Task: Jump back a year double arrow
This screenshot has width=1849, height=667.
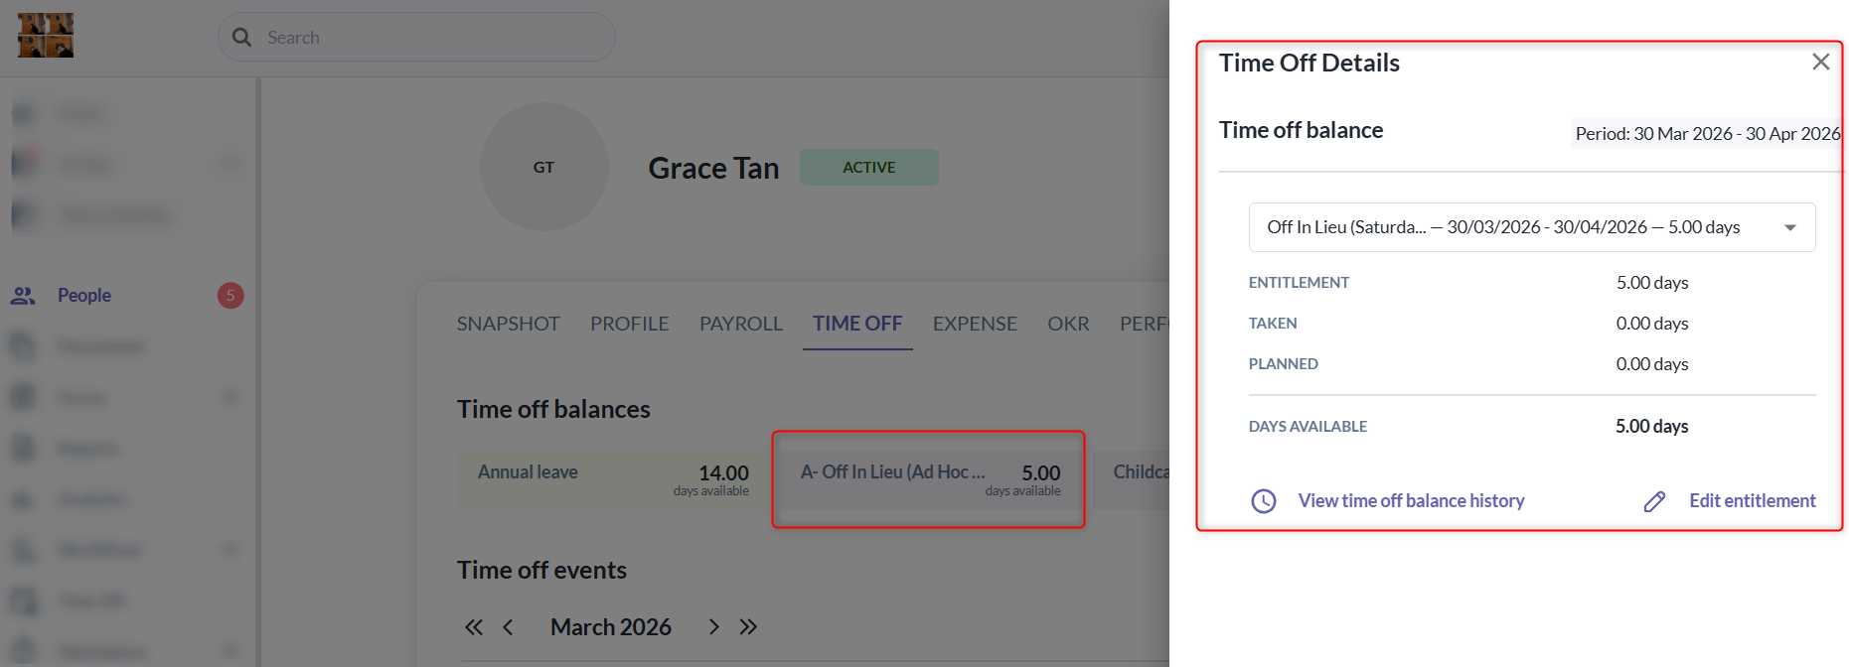Action: (x=474, y=627)
